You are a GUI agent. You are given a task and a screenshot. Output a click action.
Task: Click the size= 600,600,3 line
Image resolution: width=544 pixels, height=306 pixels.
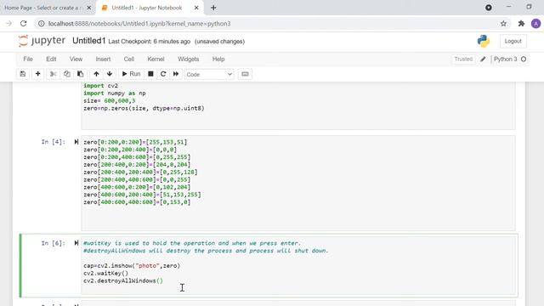click(110, 100)
